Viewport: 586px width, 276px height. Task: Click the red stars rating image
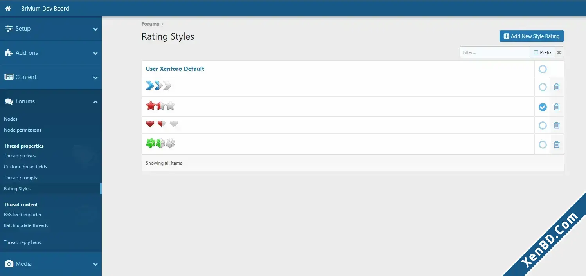(x=160, y=105)
